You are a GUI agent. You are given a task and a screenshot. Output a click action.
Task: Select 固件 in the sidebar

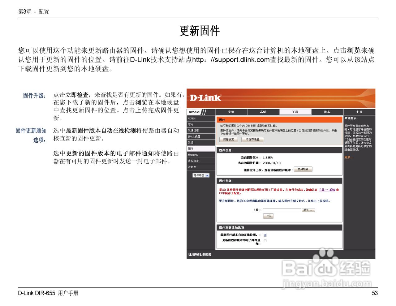pos(201,149)
